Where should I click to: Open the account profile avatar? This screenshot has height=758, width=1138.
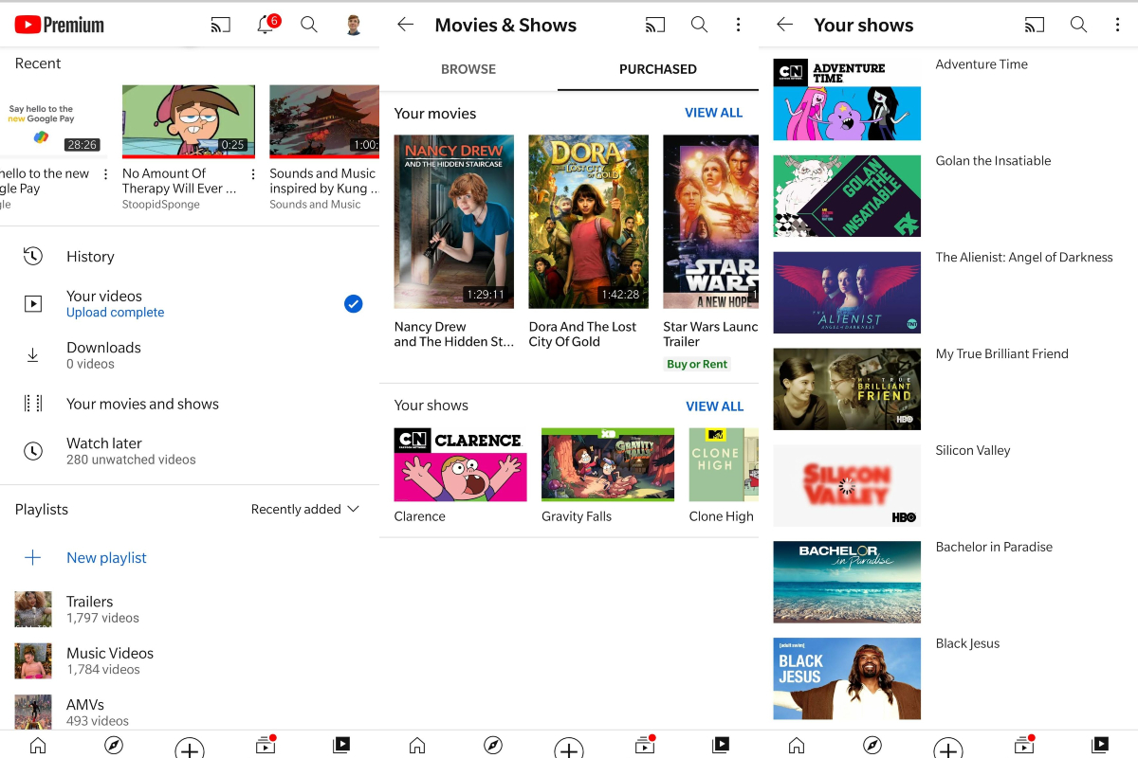click(354, 25)
